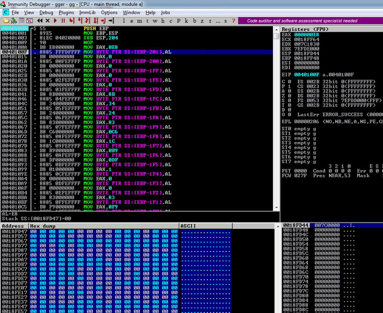Open the Plugins menu

pyautogui.click(x=66, y=12)
